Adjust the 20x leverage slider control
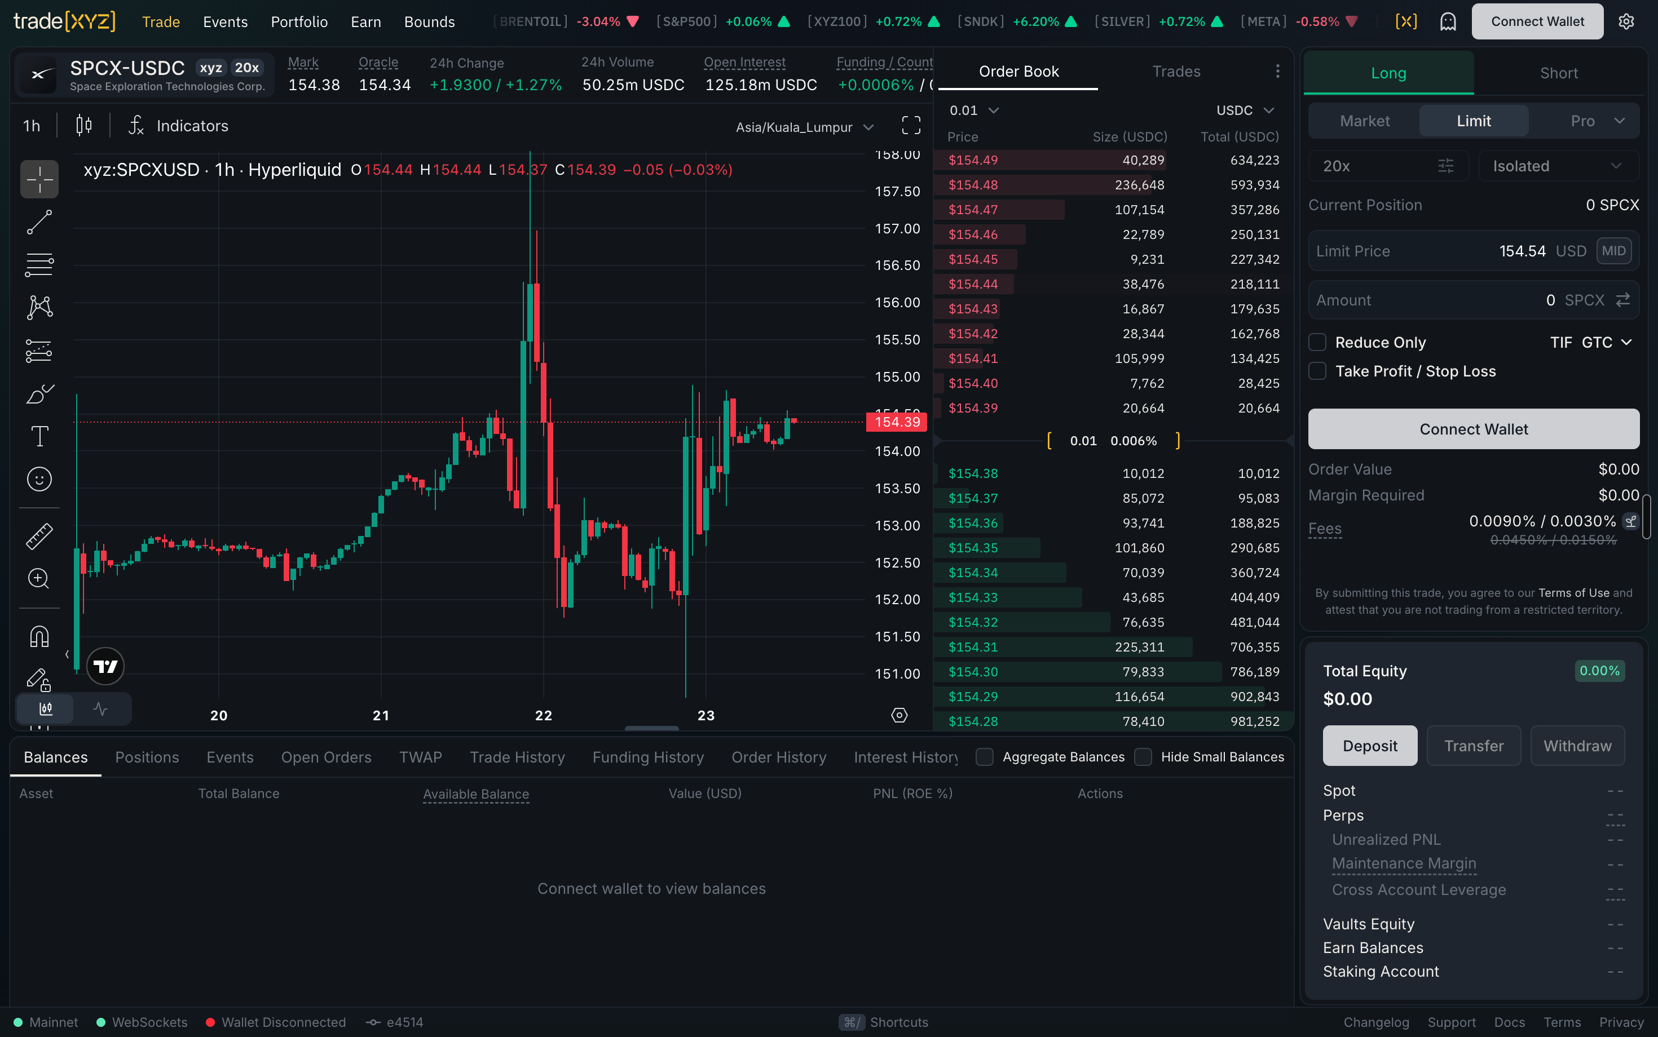 (x=1388, y=166)
